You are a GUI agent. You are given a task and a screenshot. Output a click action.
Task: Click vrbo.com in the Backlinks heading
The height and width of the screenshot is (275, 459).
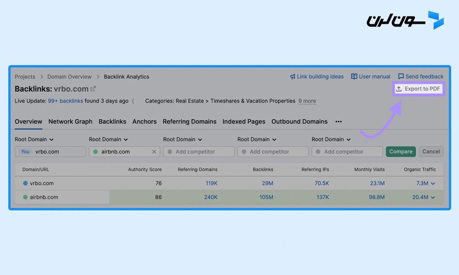click(71, 89)
